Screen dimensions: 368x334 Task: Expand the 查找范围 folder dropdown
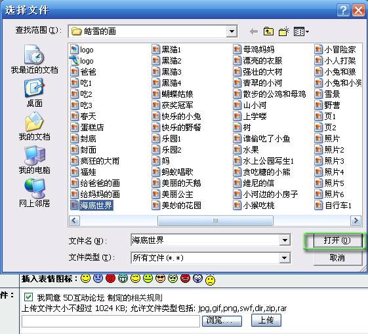pyautogui.click(x=232, y=31)
